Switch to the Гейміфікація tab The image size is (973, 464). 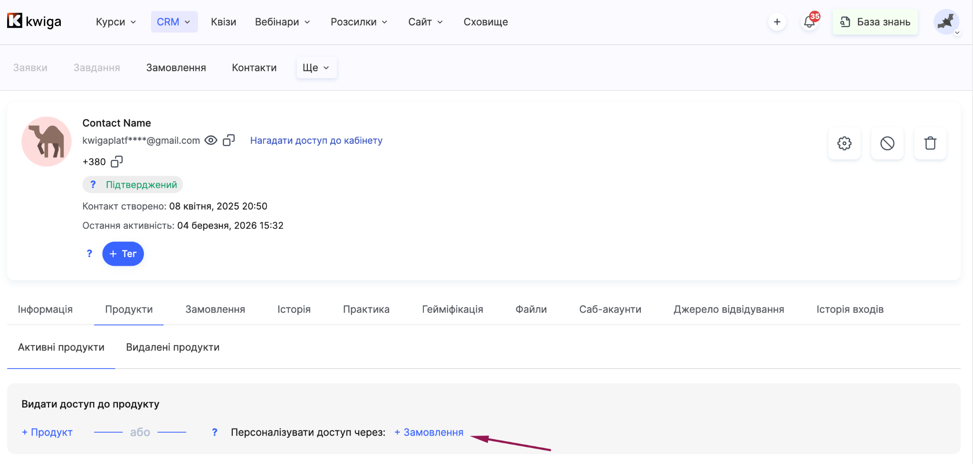pyautogui.click(x=453, y=309)
